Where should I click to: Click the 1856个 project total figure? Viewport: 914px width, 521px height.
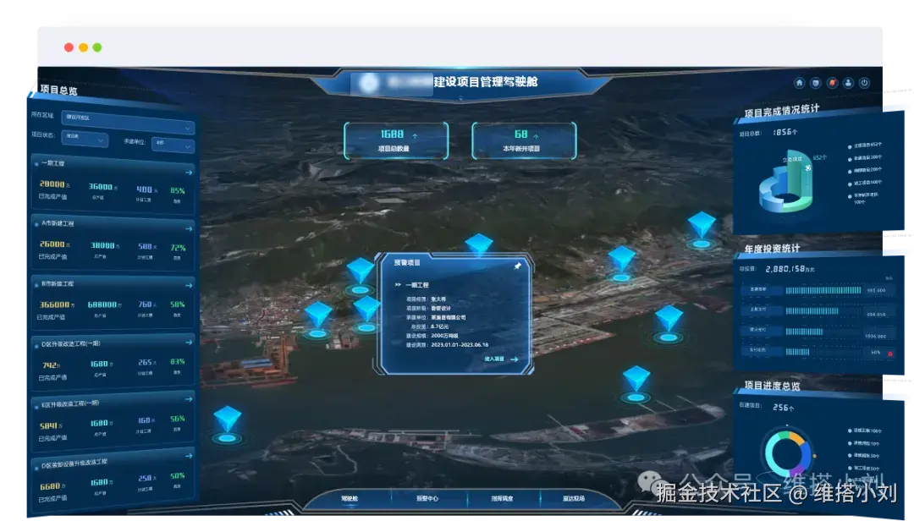point(785,132)
